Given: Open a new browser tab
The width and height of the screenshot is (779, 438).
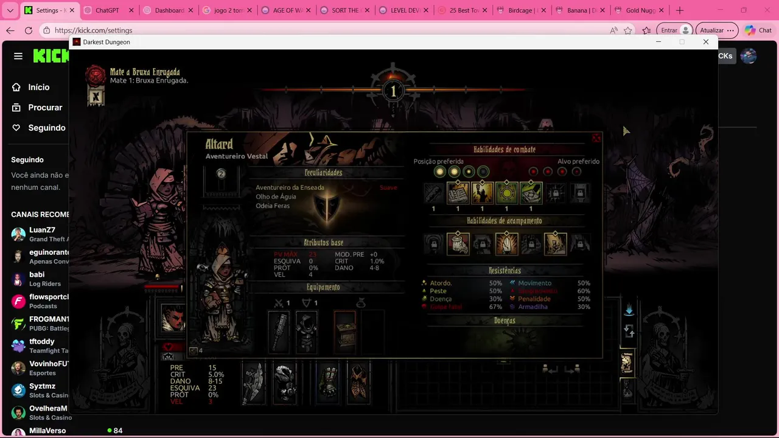Looking at the screenshot, I should [x=680, y=10].
